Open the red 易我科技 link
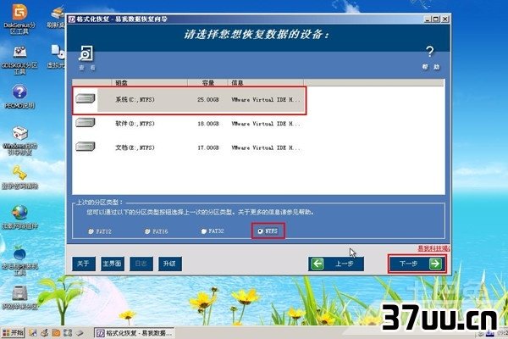508x339 pixels. click(433, 248)
